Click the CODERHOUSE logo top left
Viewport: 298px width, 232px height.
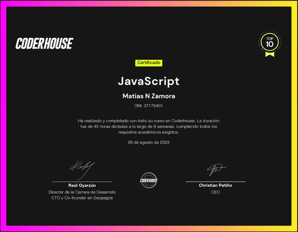[x=44, y=43]
